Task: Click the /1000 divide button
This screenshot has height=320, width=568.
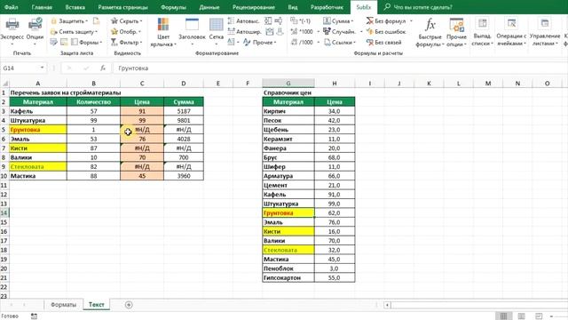Action: coord(302,43)
